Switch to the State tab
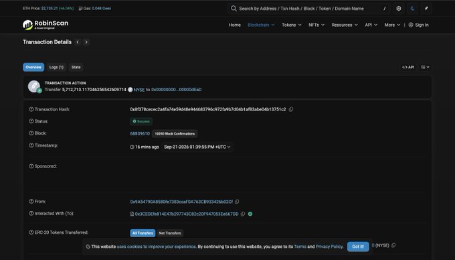This screenshot has width=455, height=260. pyautogui.click(x=76, y=67)
